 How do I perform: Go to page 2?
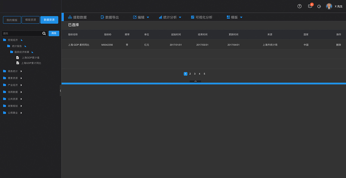(x=190, y=74)
